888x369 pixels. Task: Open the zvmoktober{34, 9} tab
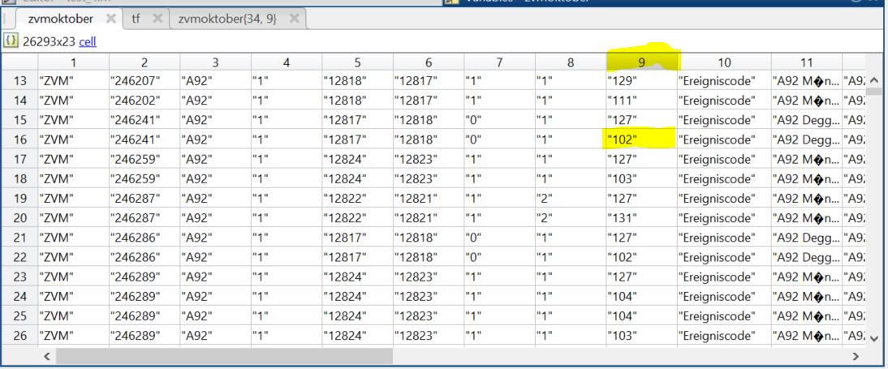[x=227, y=18]
